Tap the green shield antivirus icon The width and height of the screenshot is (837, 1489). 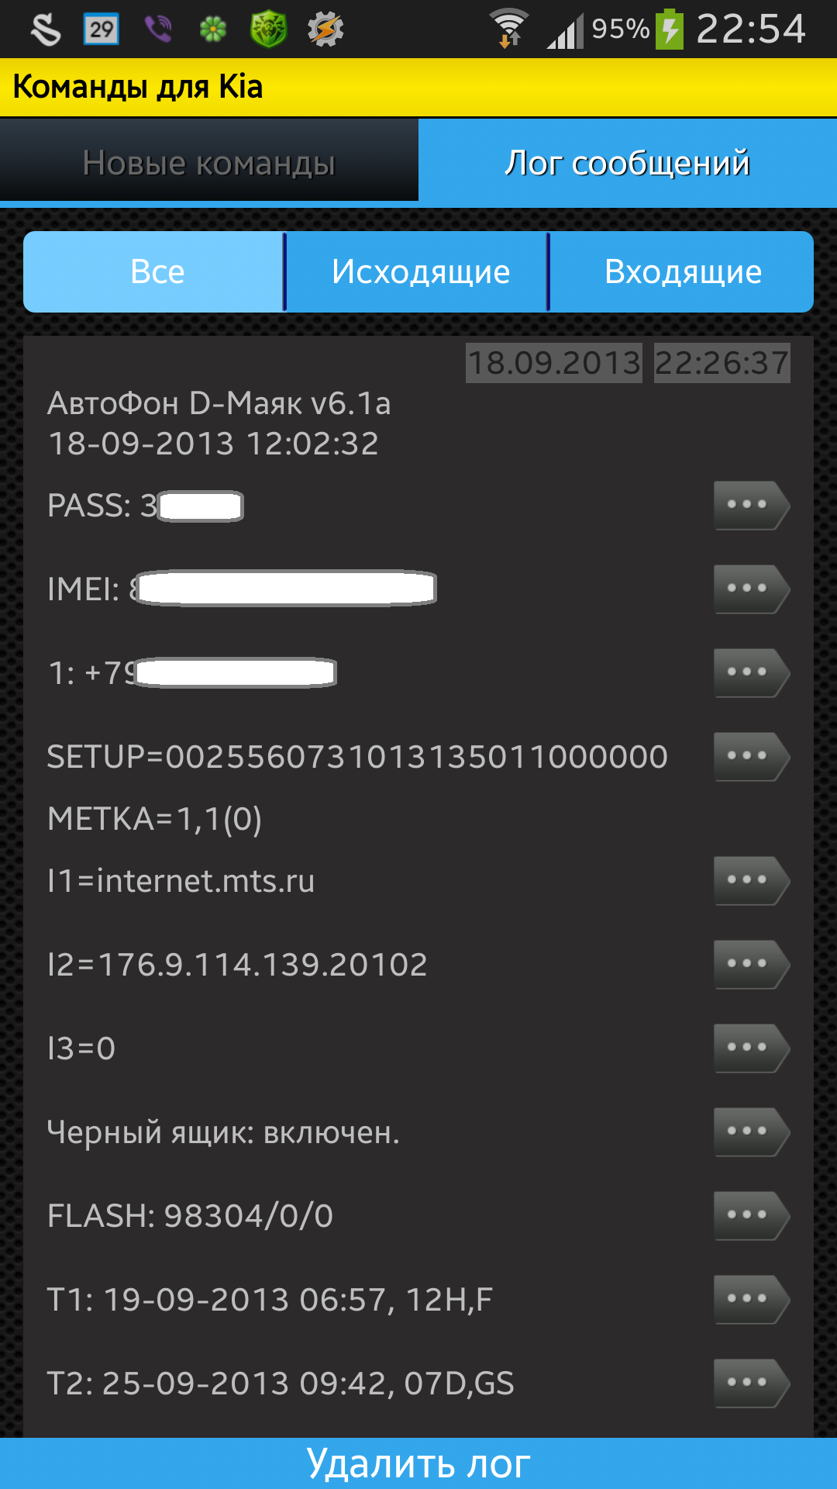tap(269, 29)
